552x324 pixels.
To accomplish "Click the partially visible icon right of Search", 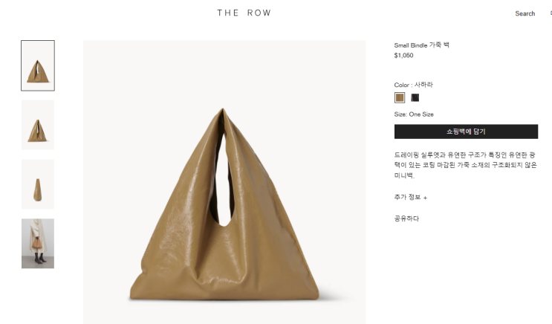I will coord(551,13).
